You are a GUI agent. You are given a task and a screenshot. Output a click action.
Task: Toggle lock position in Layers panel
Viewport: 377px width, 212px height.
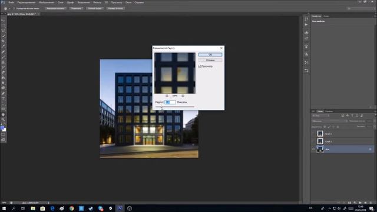pos(333,127)
